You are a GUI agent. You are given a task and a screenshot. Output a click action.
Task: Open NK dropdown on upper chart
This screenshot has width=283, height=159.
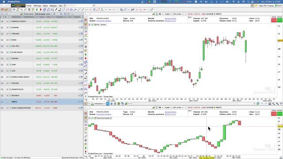point(161,14)
